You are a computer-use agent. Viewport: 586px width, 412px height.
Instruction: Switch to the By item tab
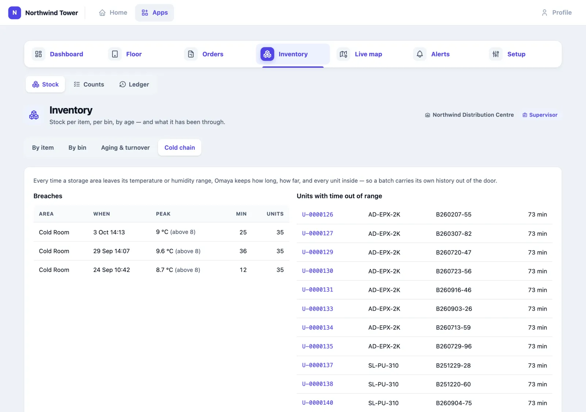point(43,148)
